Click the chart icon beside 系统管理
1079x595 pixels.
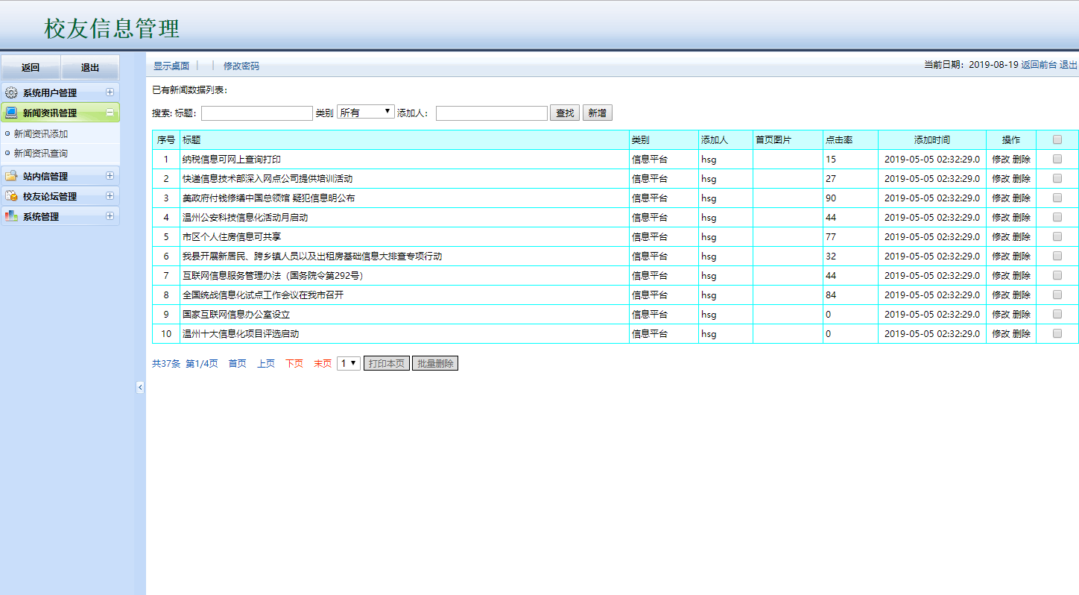[x=10, y=215]
